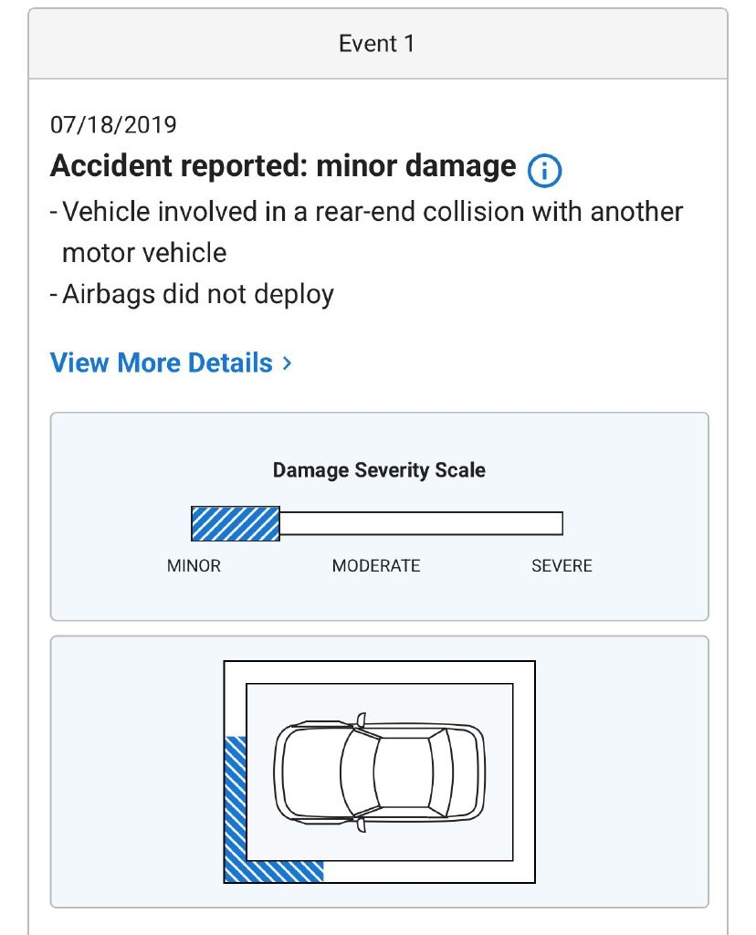Click the MODERATE severity label

tap(376, 566)
